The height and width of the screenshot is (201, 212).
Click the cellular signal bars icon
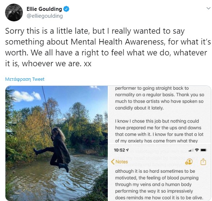[x=191, y=150]
